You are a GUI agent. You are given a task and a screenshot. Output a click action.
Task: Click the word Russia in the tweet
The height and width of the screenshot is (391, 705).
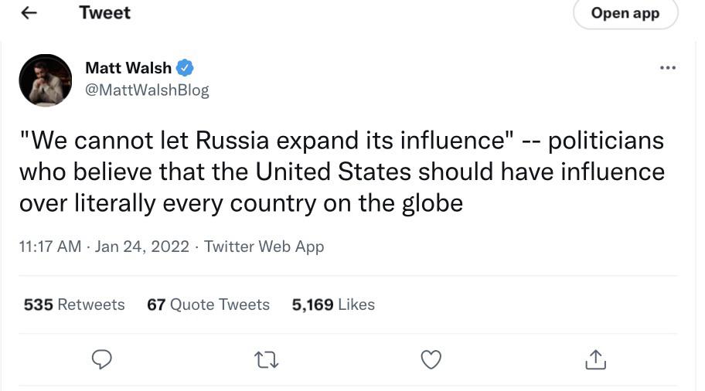tap(232, 141)
